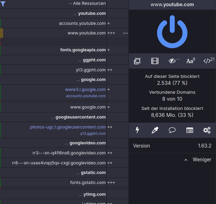This screenshot has width=216, height=204.
Task: Toggle the block remote fonts switch
Action: [191, 61]
